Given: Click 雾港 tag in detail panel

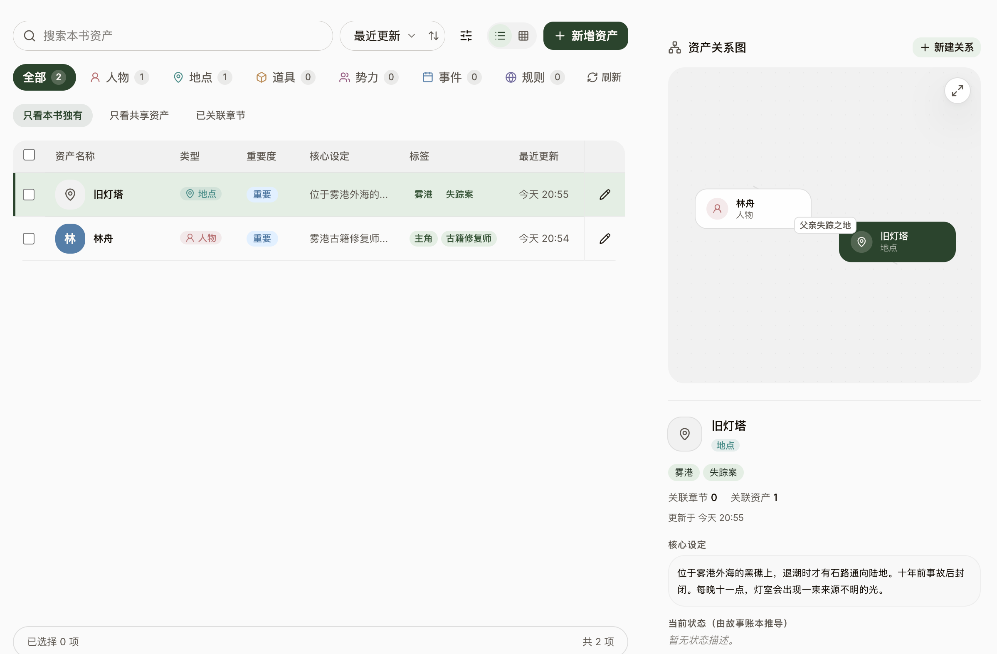Looking at the screenshot, I should [683, 473].
